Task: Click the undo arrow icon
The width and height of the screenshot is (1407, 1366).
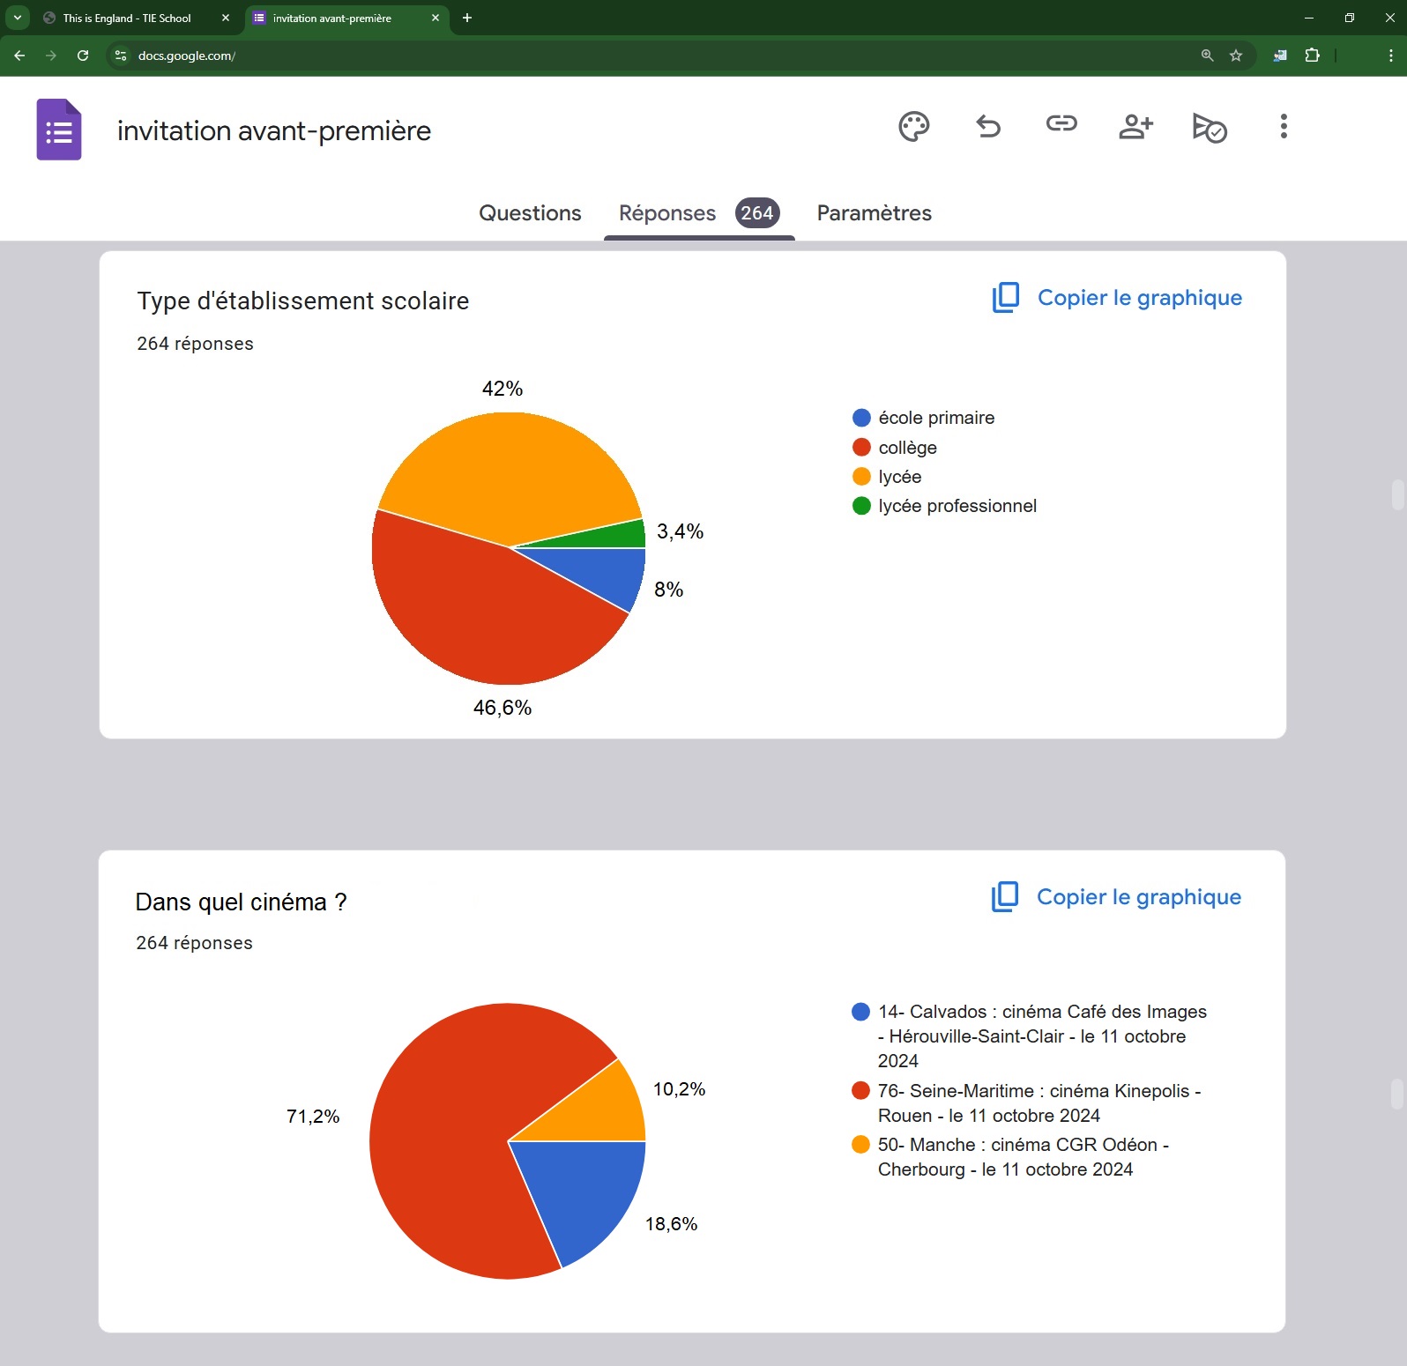Action: [x=988, y=127]
